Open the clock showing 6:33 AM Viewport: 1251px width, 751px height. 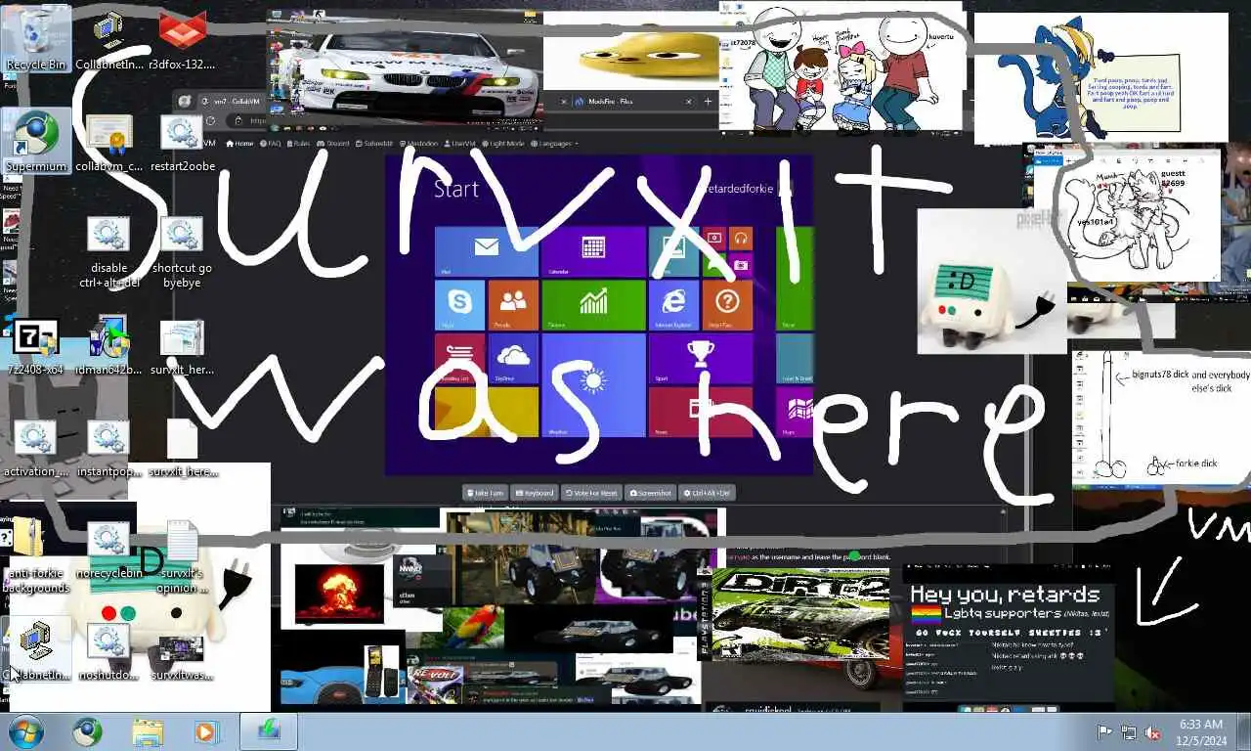coord(1200,731)
